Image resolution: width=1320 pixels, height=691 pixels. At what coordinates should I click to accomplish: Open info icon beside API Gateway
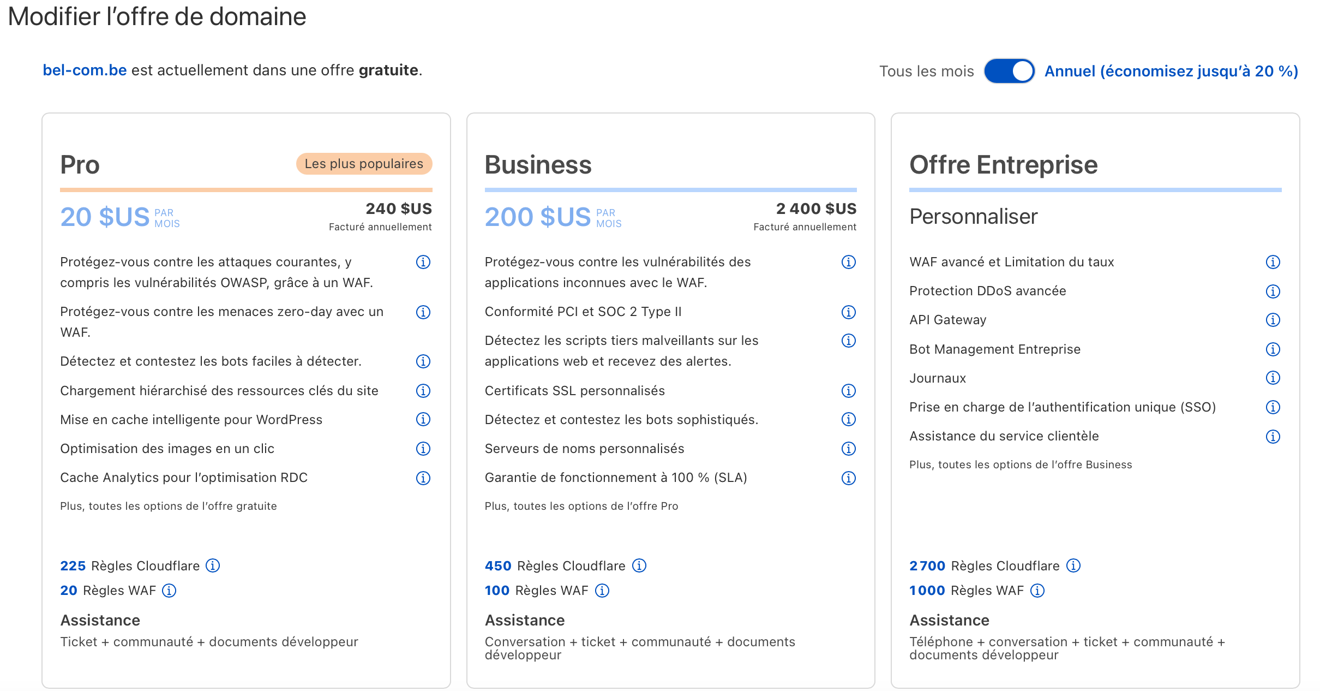coord(1273,320)
